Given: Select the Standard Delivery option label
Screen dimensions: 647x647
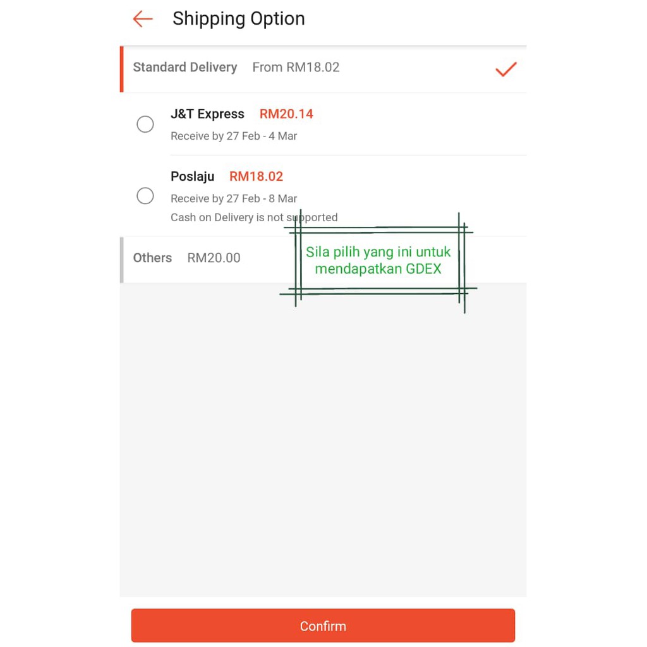Looking at the screenshot, I should coord(185,68).
